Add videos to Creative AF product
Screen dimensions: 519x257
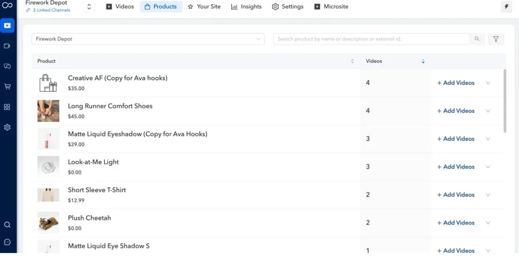[456, 83]
